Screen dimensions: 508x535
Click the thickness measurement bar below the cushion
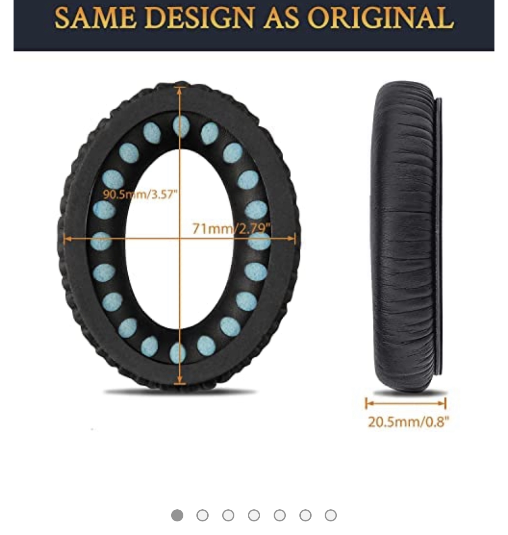click(405, 403)
